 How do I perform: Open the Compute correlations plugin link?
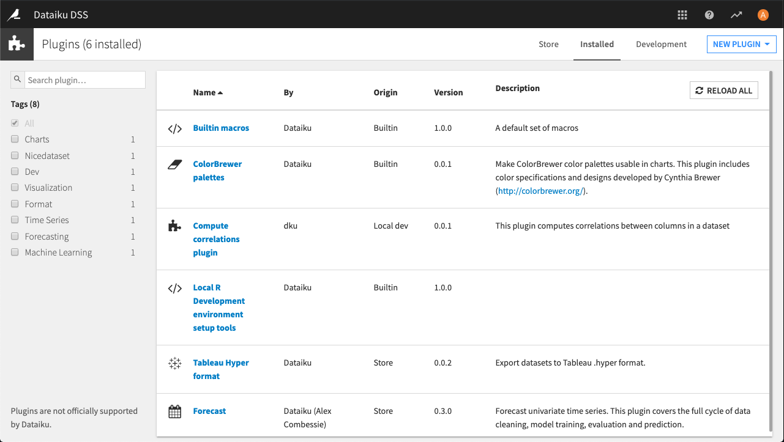tap(216, 239)
